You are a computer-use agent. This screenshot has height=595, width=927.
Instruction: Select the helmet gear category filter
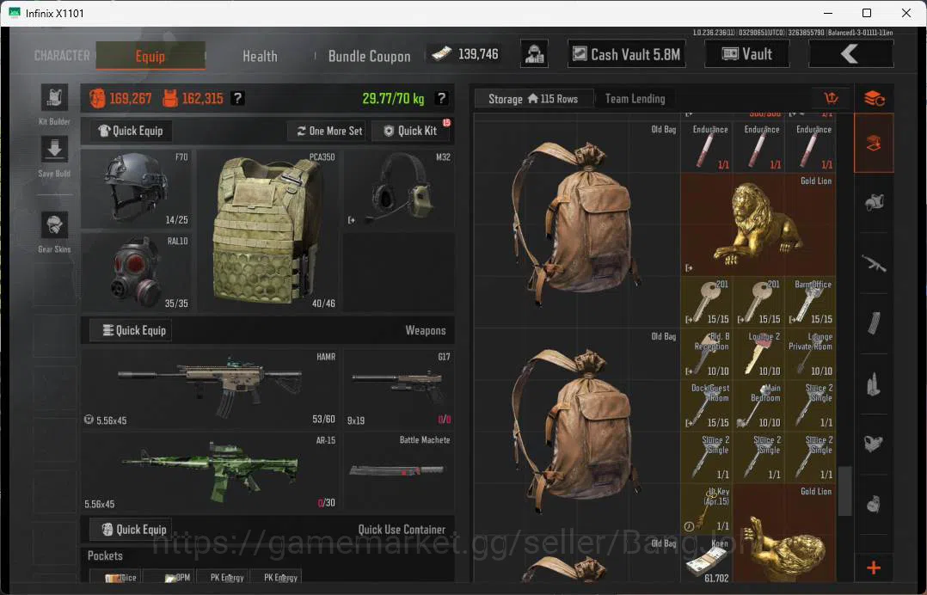coord(874,203)
